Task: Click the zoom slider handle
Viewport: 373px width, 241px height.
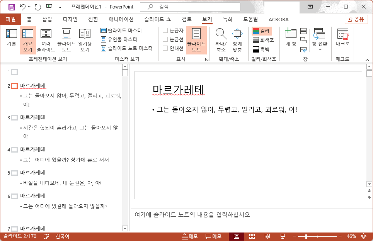Action: click(x=306, y=236)
